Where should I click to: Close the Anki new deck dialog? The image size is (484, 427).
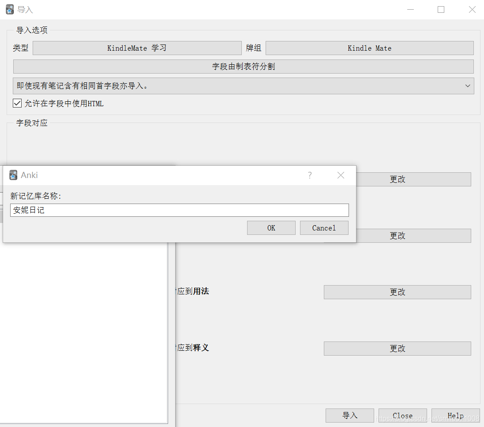coord(341,175)
